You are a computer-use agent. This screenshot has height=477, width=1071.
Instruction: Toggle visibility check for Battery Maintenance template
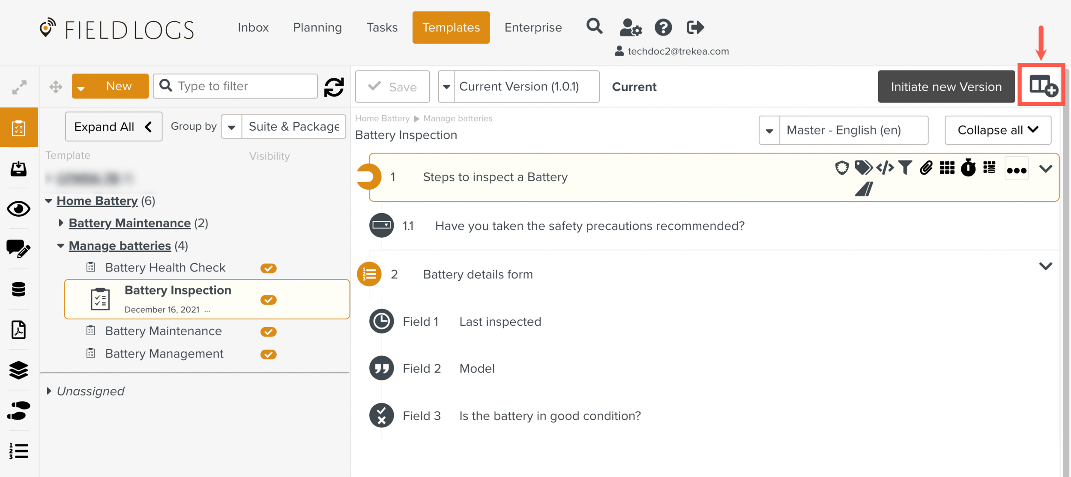pyautogui.click(x=269, y=332)
